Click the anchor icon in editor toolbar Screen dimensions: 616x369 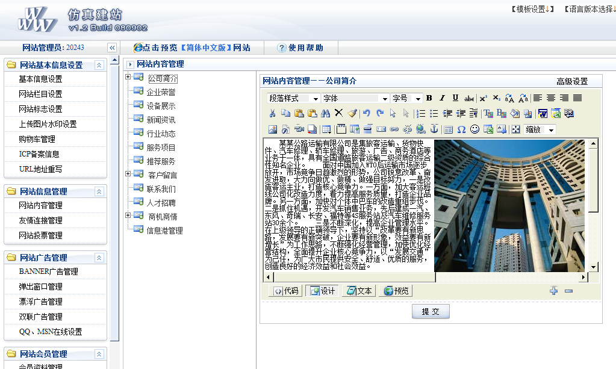434,129
